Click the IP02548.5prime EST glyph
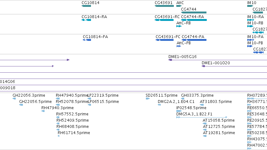 click(x=179, y=111)
